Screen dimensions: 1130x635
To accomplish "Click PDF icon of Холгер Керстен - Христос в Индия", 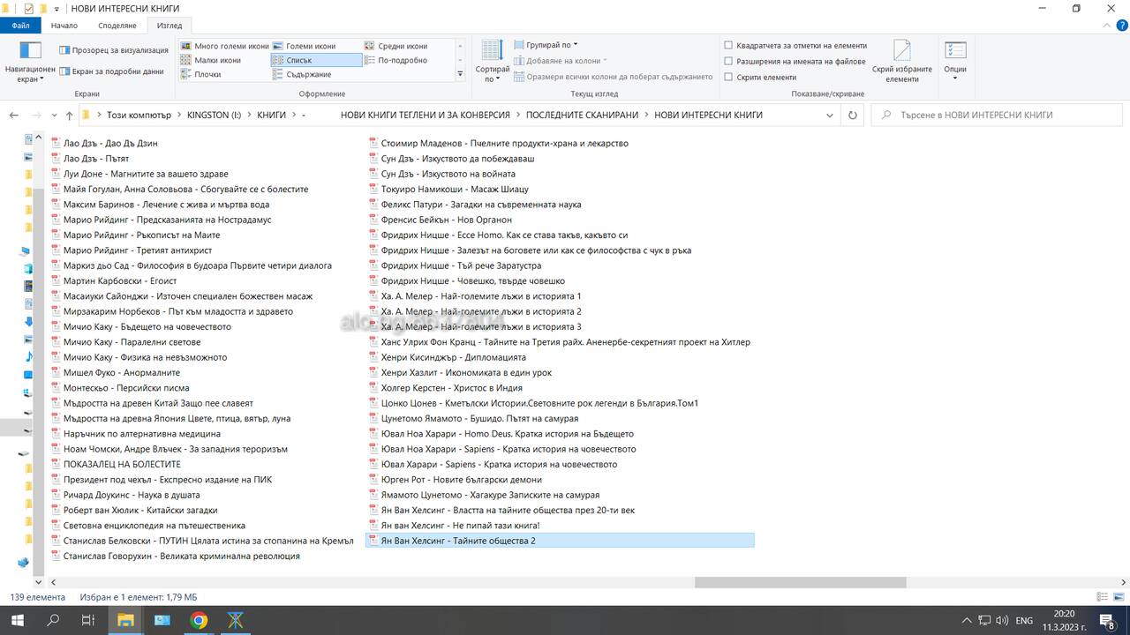I will coord(373,388).
